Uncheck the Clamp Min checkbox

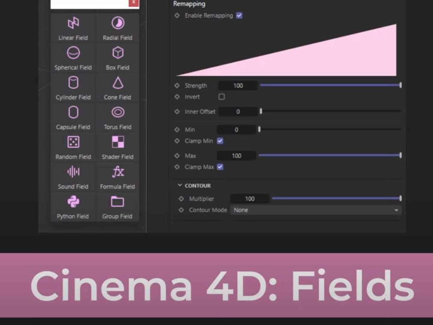[x=220, y=141]
